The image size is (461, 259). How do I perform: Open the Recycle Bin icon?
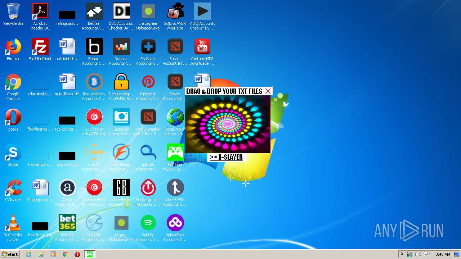pyautogui.click(x=13, y=12)
